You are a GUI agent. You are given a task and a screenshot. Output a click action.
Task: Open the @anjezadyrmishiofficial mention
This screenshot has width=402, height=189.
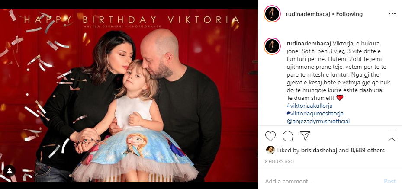click(318, 121)
